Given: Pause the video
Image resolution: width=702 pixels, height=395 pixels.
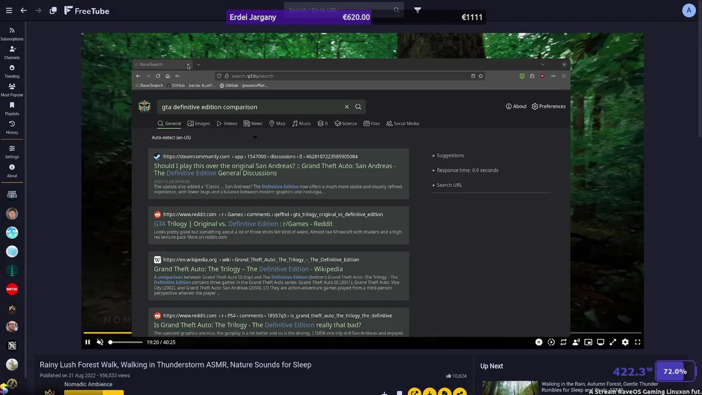Looking at the screenshot, I should [x=87, y=342].
